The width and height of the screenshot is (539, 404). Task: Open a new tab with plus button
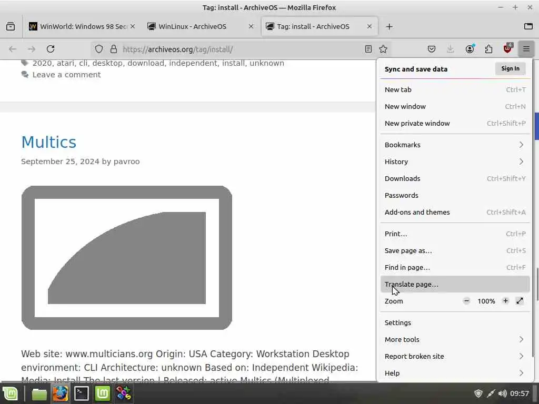click(389, 26)
